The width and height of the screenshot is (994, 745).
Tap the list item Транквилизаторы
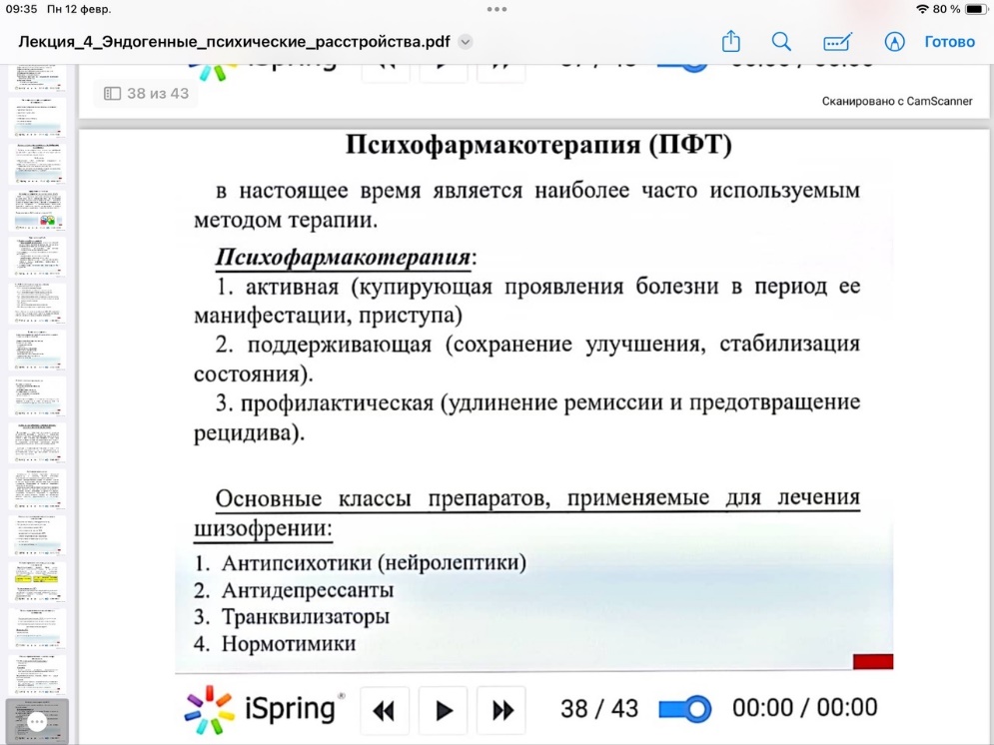305,617
